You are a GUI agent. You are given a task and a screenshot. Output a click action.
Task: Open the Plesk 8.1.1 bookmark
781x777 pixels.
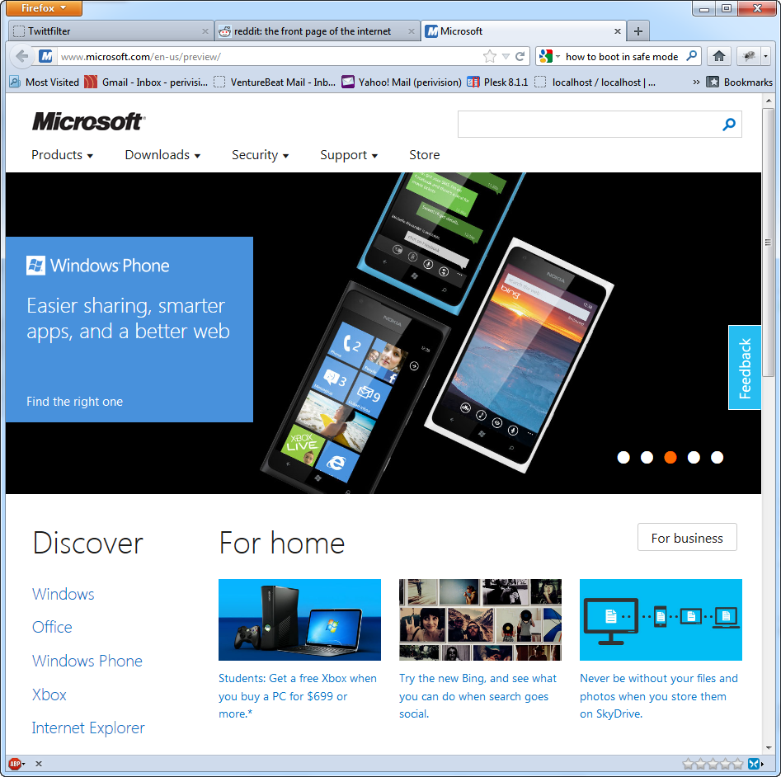click(497, 82)
